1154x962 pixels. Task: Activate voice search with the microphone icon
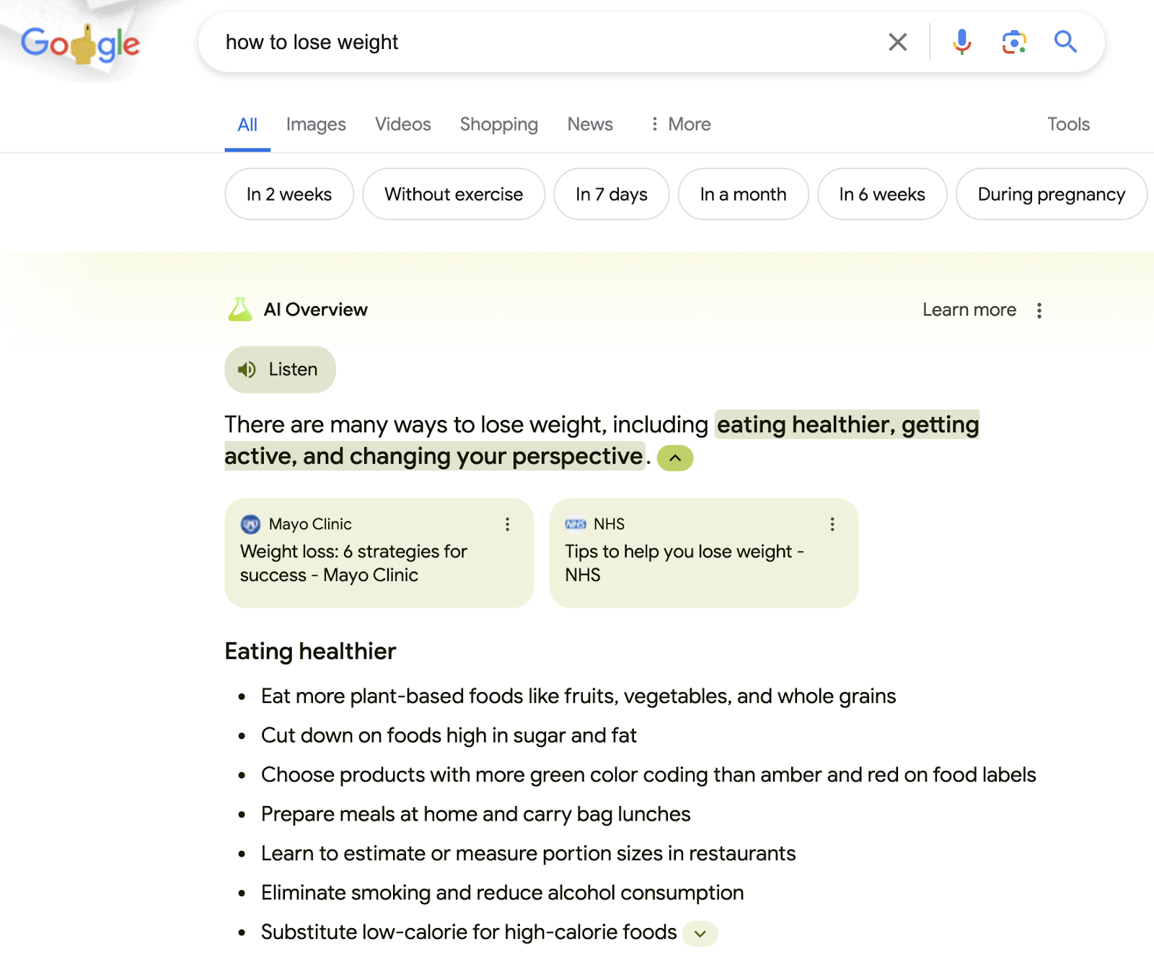(x=961, y=42)
